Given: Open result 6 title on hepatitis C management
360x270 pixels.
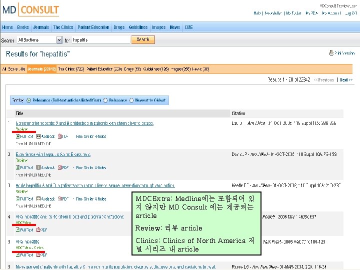Looking at the screenshot, I should (x=115, y=267).
